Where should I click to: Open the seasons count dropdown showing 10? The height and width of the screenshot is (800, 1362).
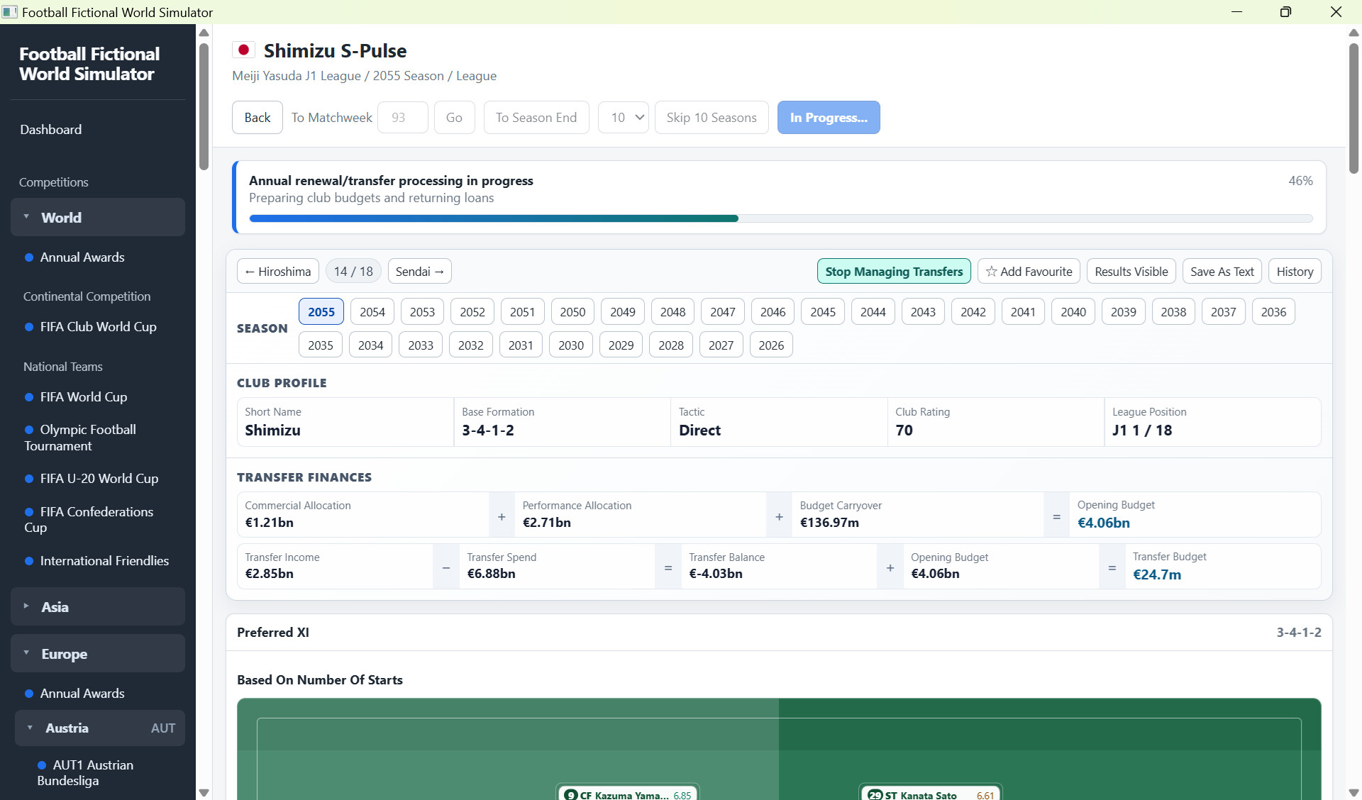[624, 118]
